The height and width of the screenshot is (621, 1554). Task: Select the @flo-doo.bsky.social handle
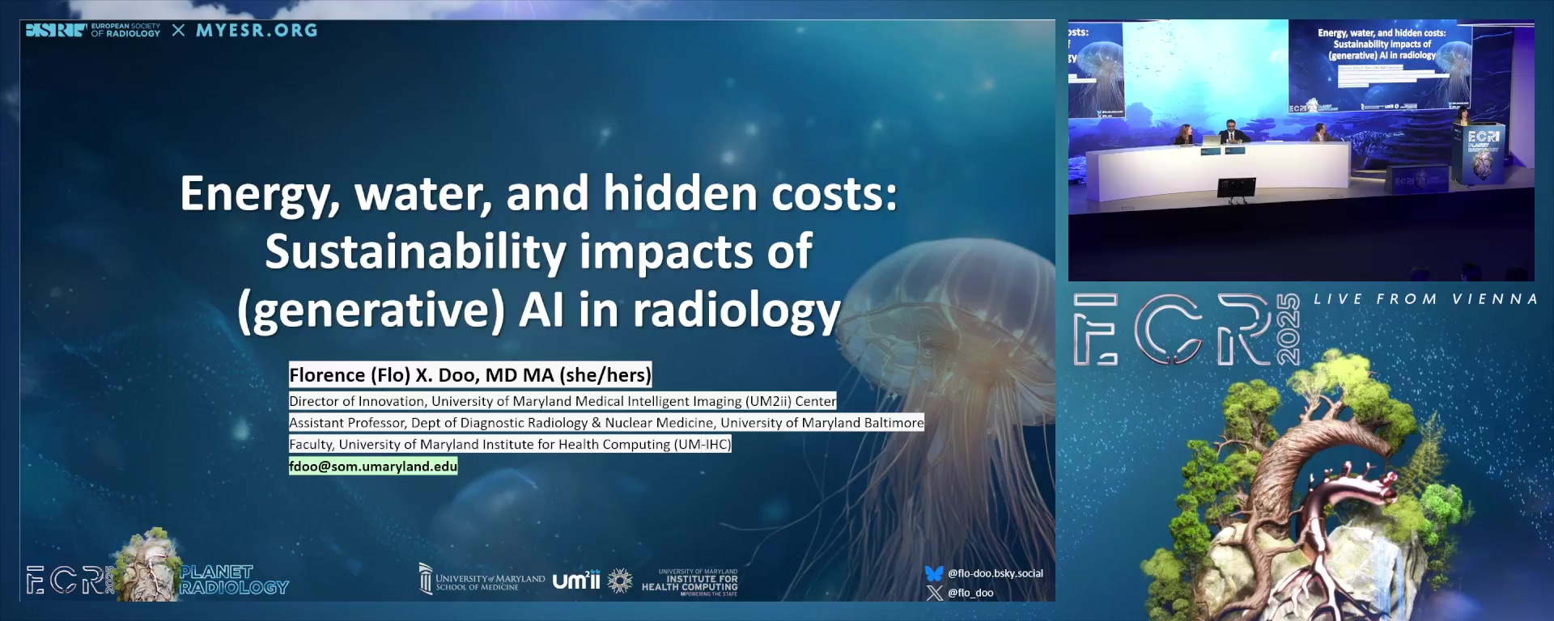point(996,573)
